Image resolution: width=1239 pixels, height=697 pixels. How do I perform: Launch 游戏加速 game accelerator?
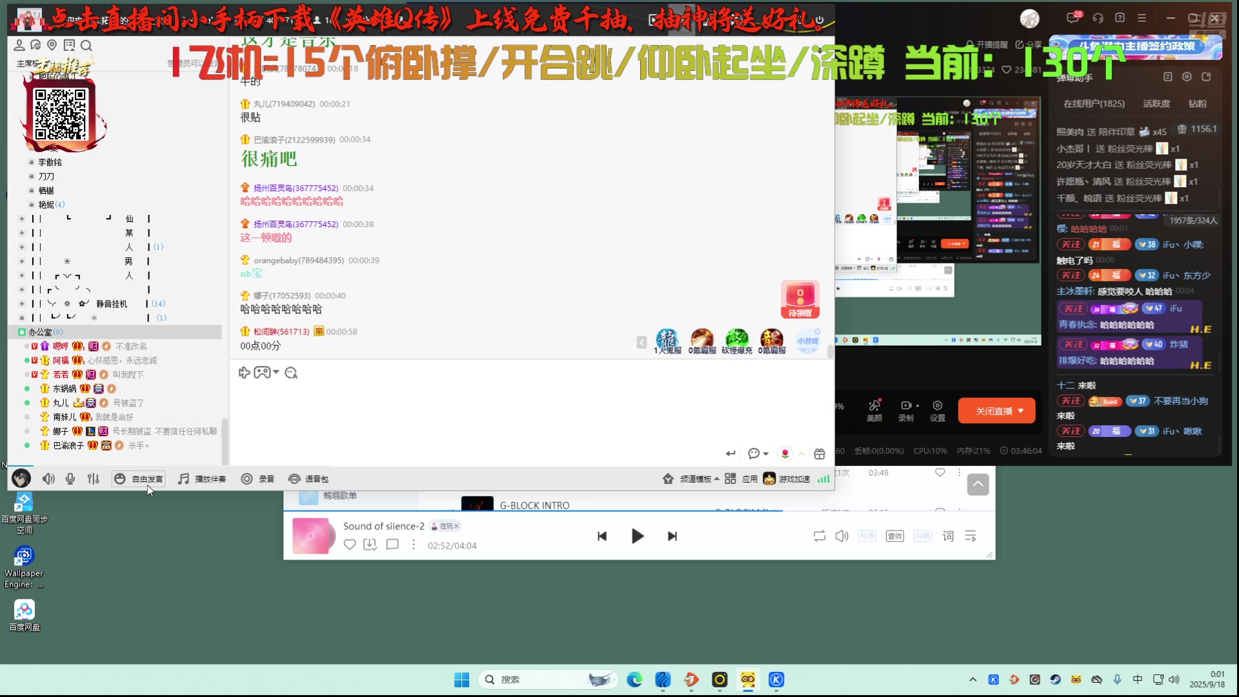[787, 479]
